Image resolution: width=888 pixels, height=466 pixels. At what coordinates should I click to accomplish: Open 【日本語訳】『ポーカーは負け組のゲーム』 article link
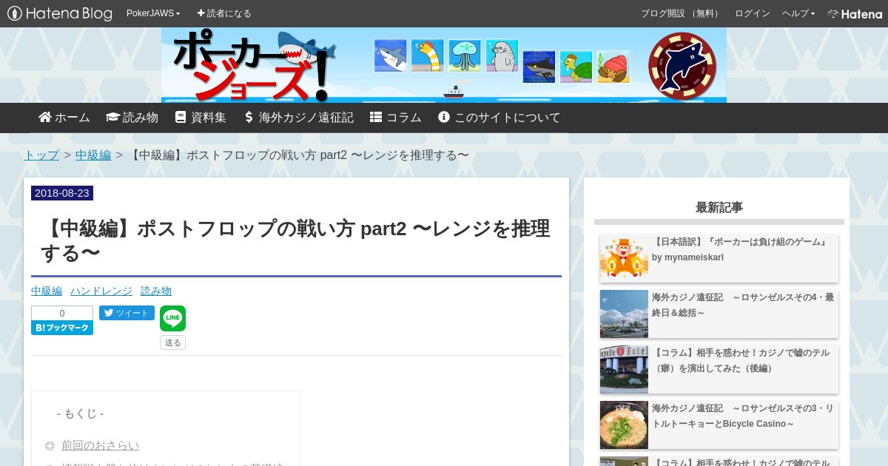(740, 249)
